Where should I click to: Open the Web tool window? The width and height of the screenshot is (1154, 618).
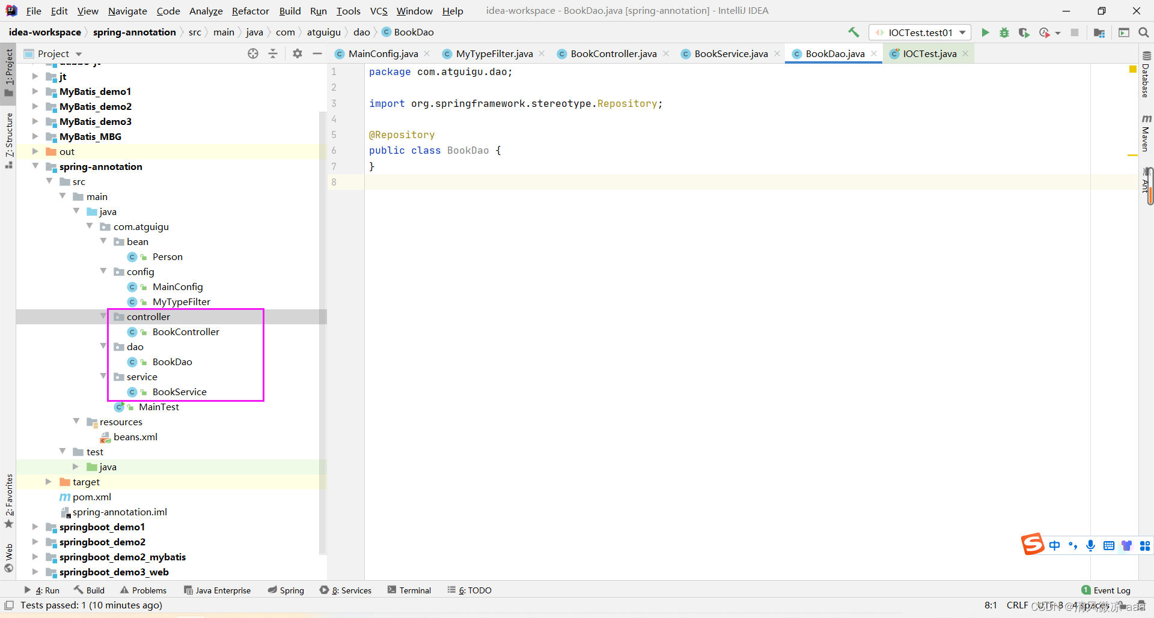click(8, 558)
